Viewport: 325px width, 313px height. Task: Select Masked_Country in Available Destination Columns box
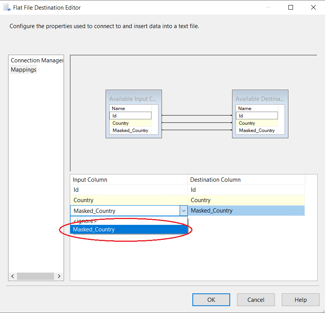point(257,131)
